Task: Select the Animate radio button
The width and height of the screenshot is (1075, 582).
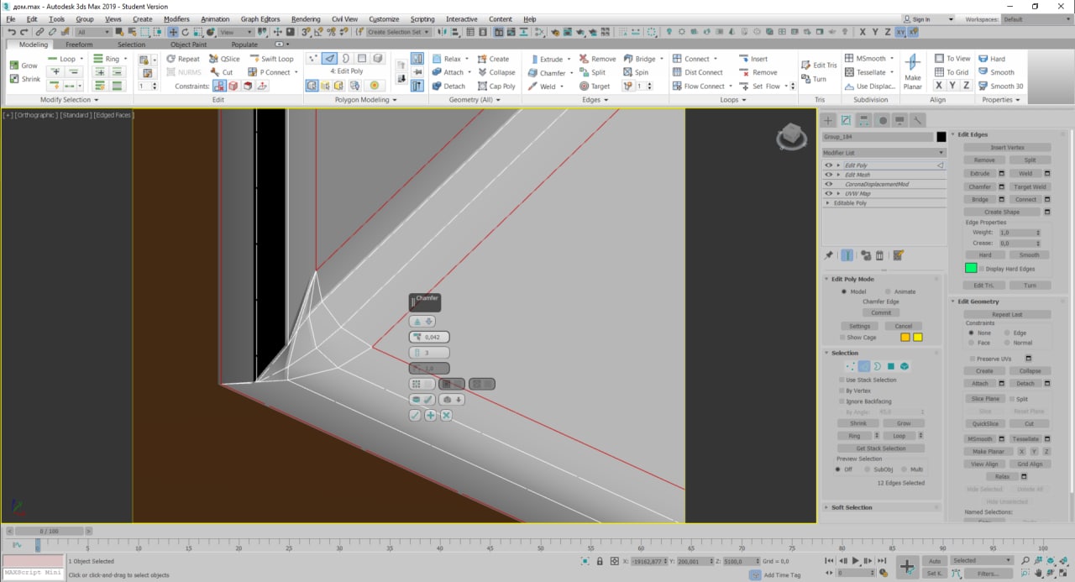Action: [x=887, y=291]
